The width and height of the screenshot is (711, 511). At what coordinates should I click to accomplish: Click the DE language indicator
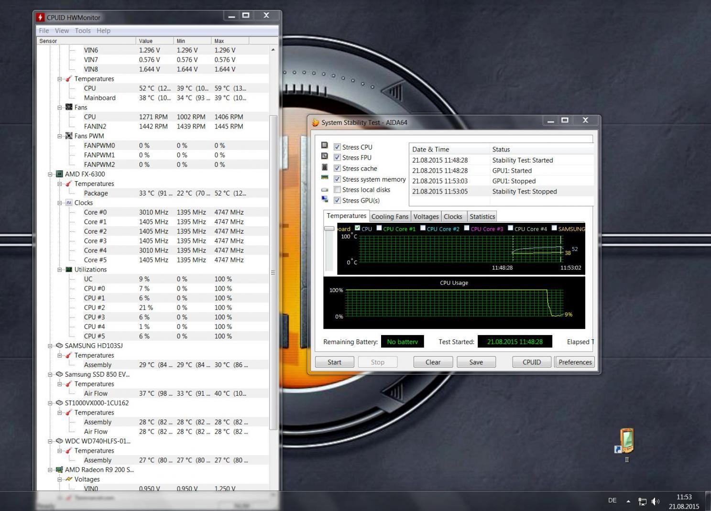[612, 500]
